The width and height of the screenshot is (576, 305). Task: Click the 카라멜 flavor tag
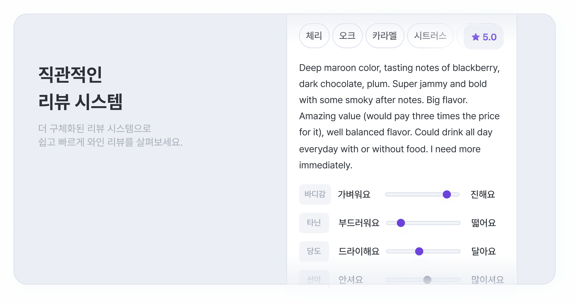385,36
